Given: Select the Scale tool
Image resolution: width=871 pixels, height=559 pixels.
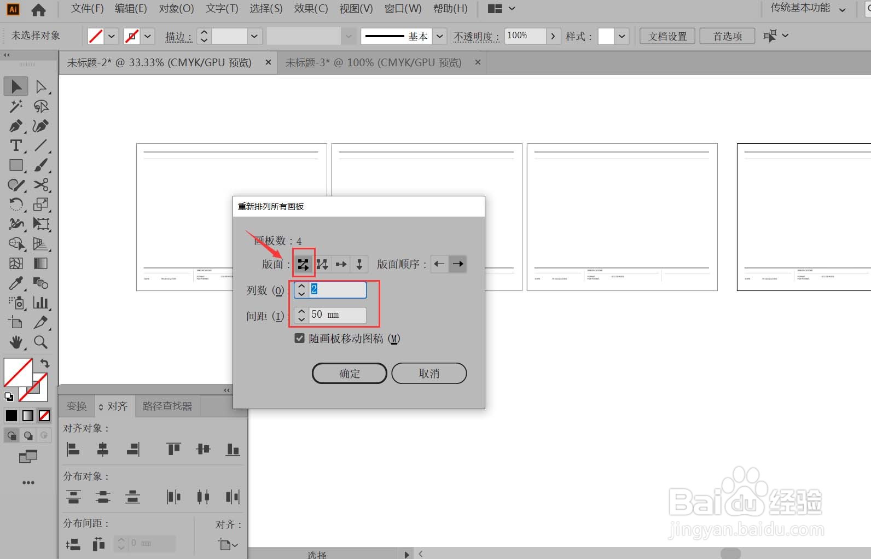Looking at the screenshot, I should [x=41, y=205].
